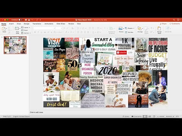Clear all text formatting icon

pos(72,28)
